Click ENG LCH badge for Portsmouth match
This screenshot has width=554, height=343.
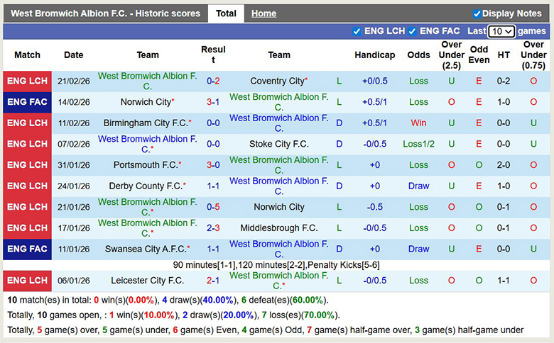27,165
